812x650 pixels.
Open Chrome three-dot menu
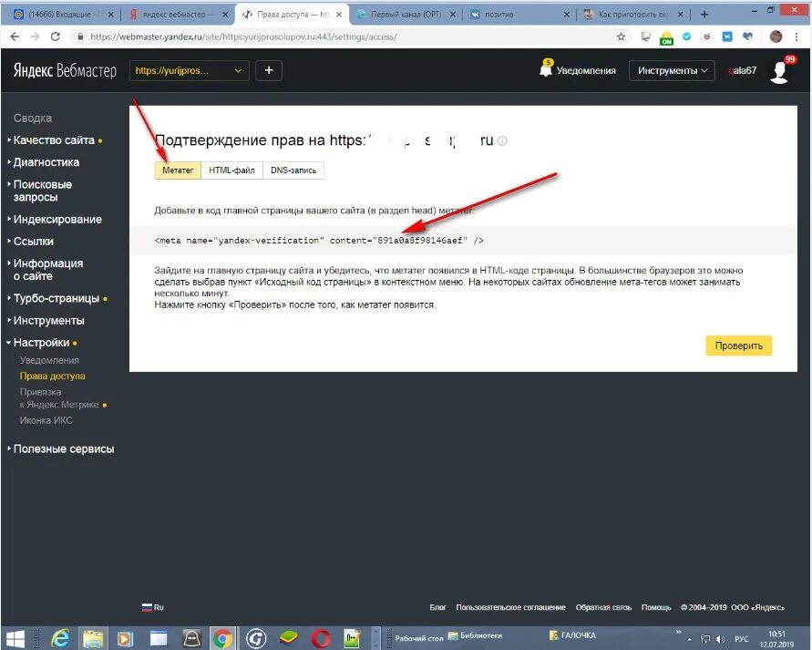(797, 36)
